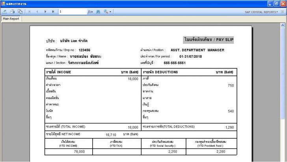Click the vertical scrollbar up arrow
This screenshot has width=287, height=162.
tap(283, 25)
